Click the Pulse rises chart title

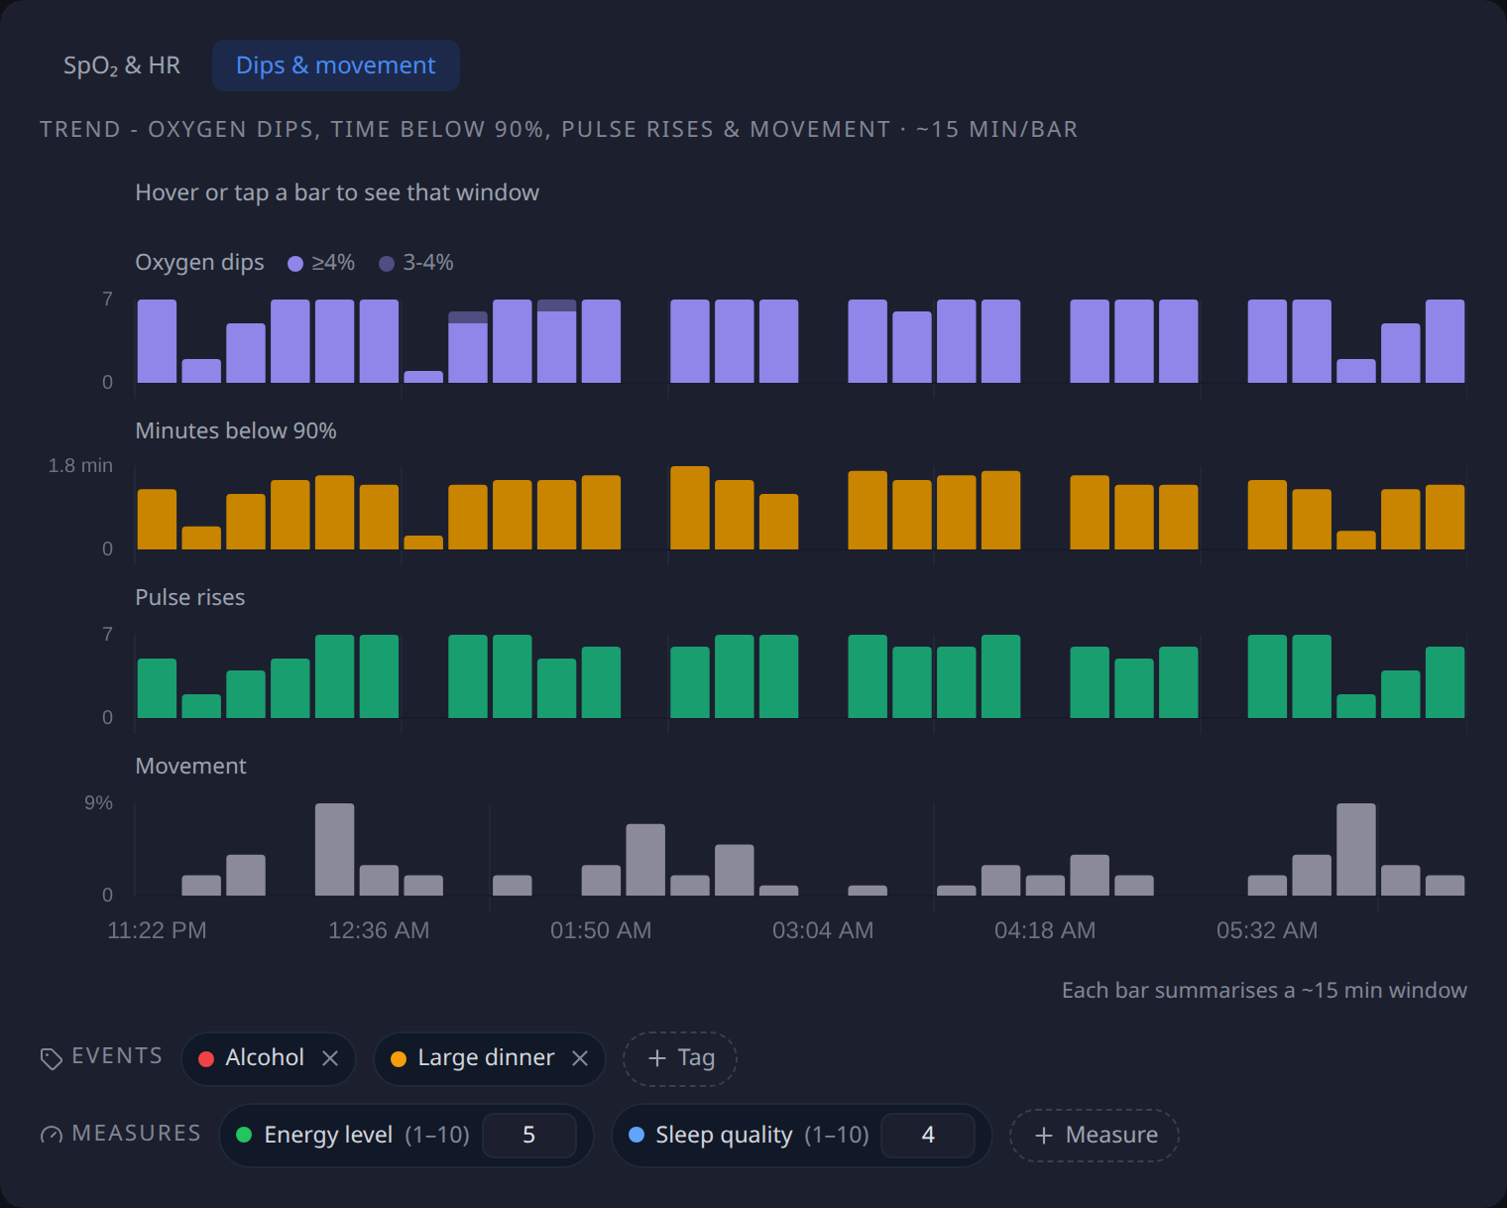click(190, 598)
